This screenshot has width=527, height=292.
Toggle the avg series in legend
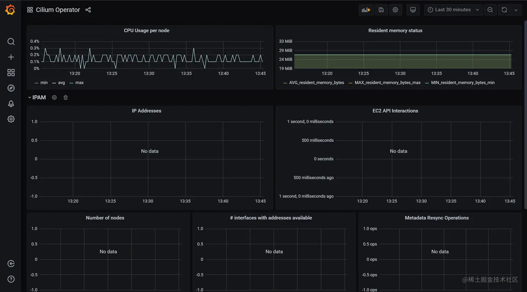point(61,83)
